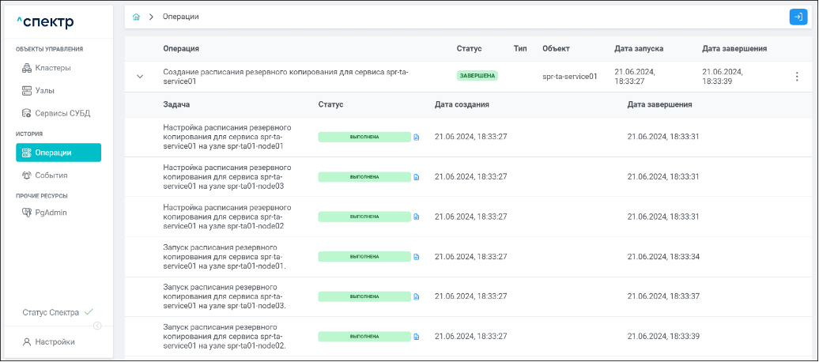The image size is (819, 362).
Task: Click the home icon in the breadcrumb
Action: pos(137,17)
